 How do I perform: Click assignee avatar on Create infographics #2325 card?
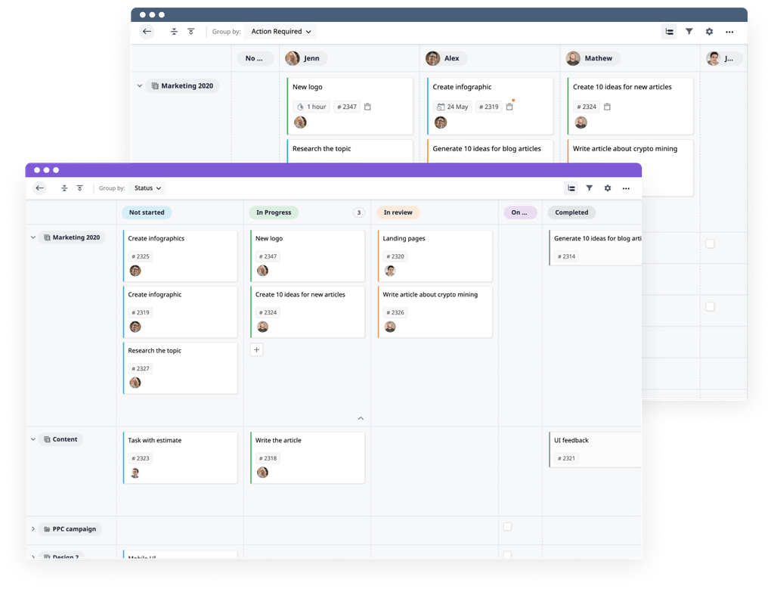(135, 271)
